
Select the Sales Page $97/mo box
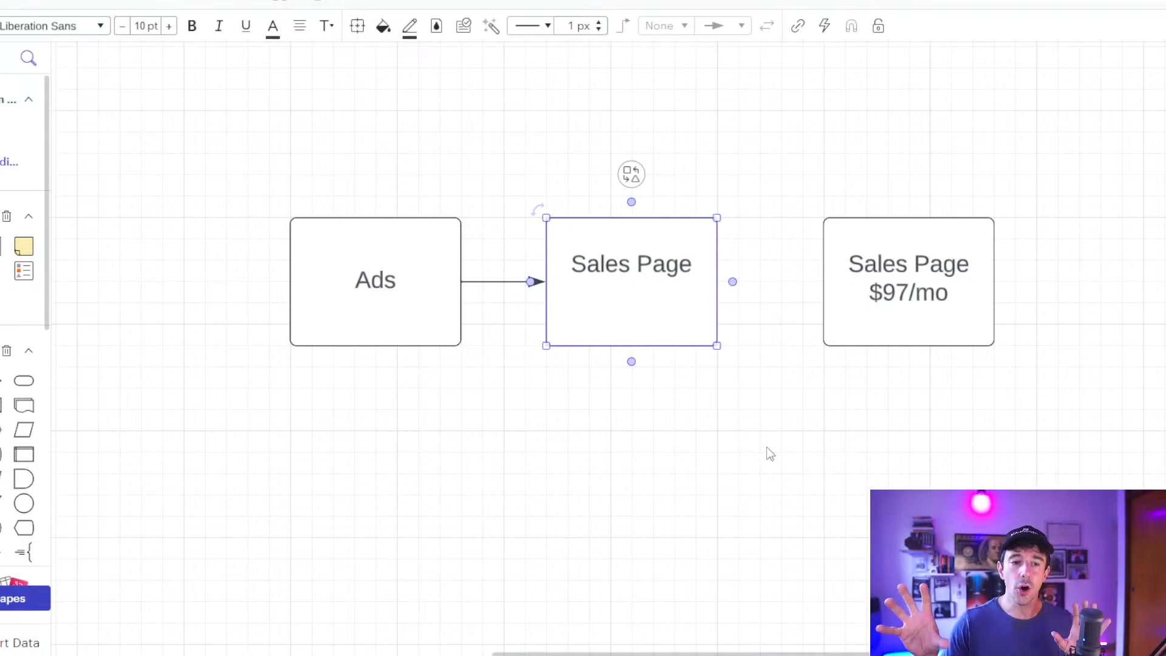click(x=909, y=282)
